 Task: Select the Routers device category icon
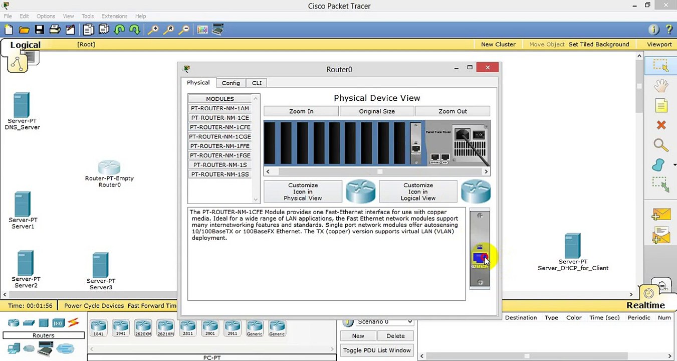(14, 323)
